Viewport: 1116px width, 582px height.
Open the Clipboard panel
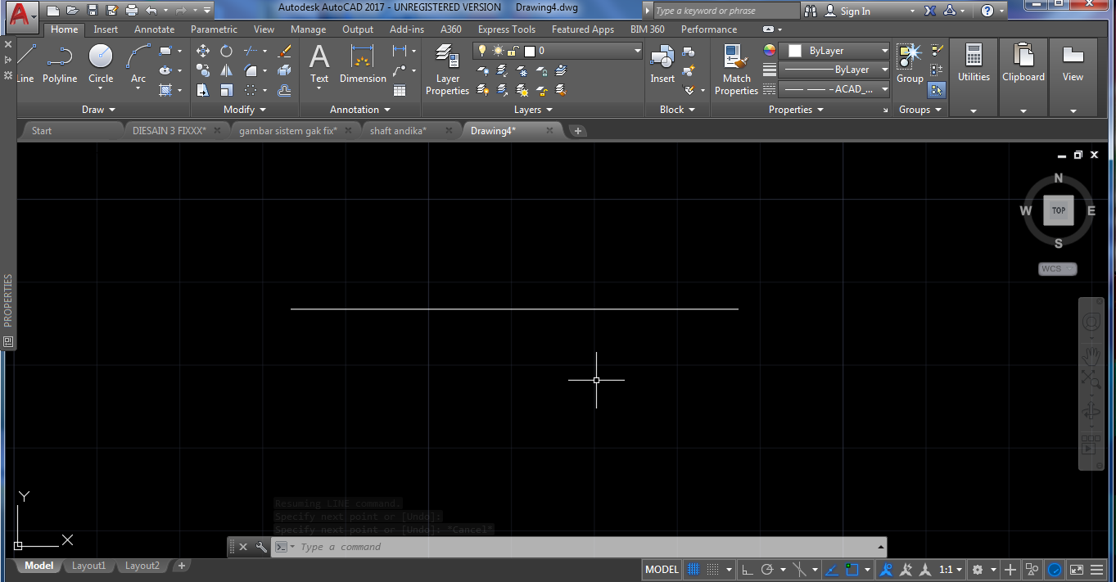click(x=1023, y=77)
